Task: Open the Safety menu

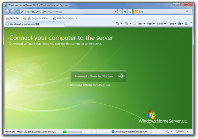Action: click(x=161, y=24)
